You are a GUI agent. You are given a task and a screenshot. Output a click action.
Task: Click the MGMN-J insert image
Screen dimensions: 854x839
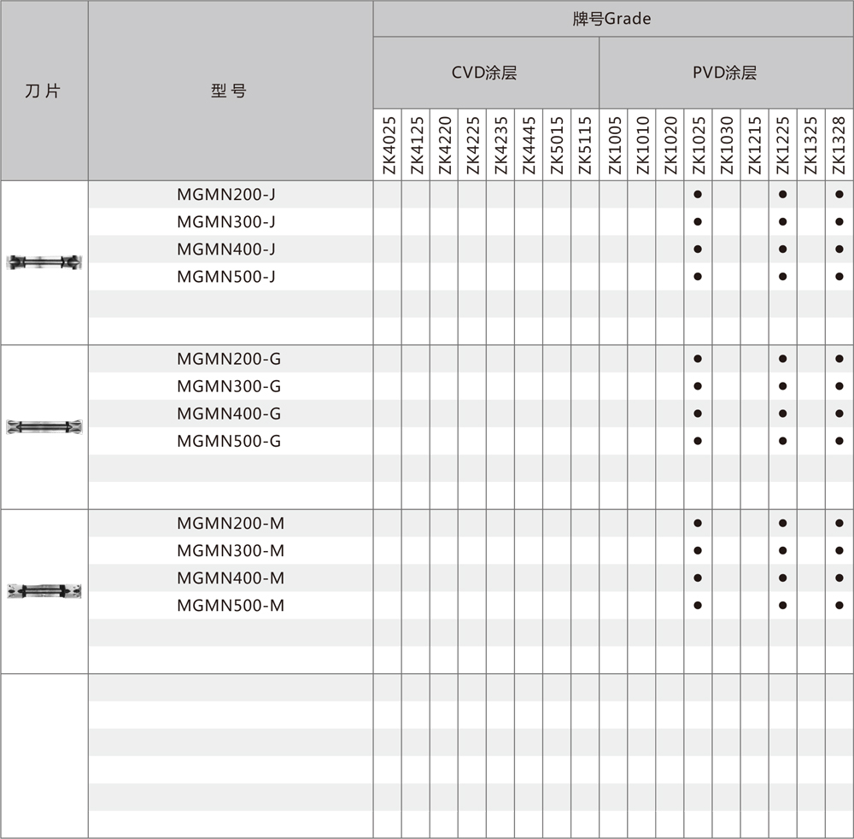coord(44,262)
